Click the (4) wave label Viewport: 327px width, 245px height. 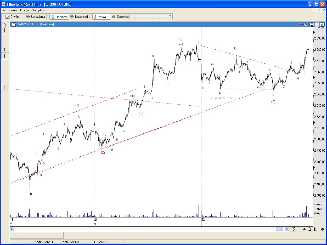[x=273, y=102]
